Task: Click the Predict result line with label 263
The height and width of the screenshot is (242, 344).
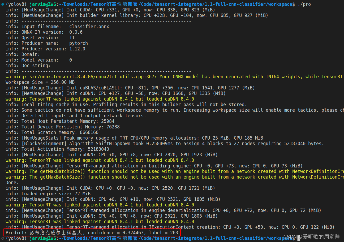Action: (92, 233)
